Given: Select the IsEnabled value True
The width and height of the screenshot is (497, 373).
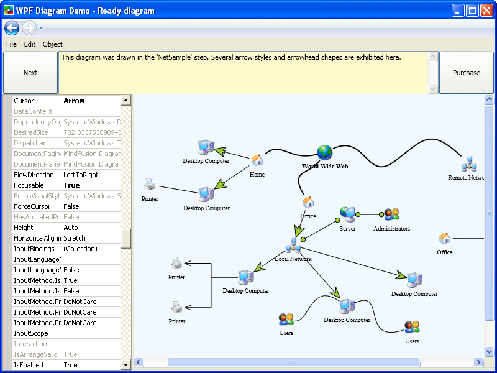Looking at the screenshot, I should pyautogui.click(x=91, y=365).
